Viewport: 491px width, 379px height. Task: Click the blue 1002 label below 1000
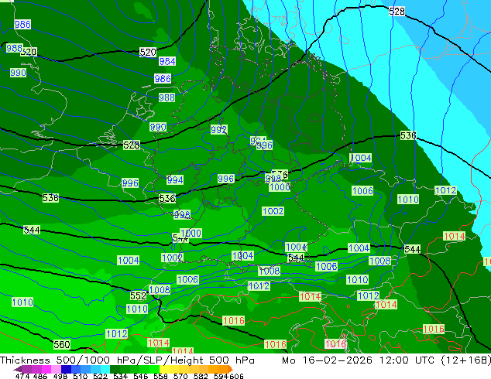[273, 211]
